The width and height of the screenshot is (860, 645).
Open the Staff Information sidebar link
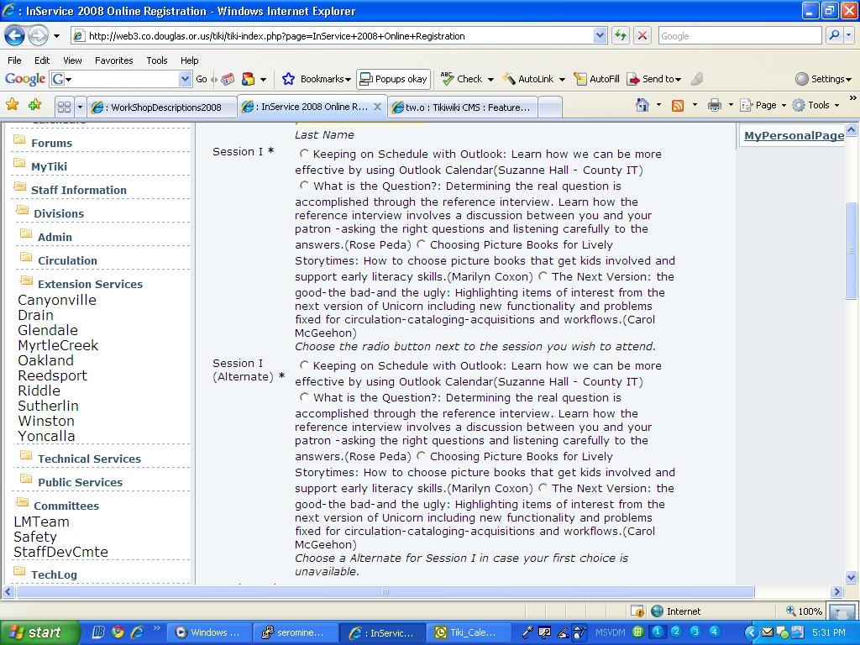[78, 190]
